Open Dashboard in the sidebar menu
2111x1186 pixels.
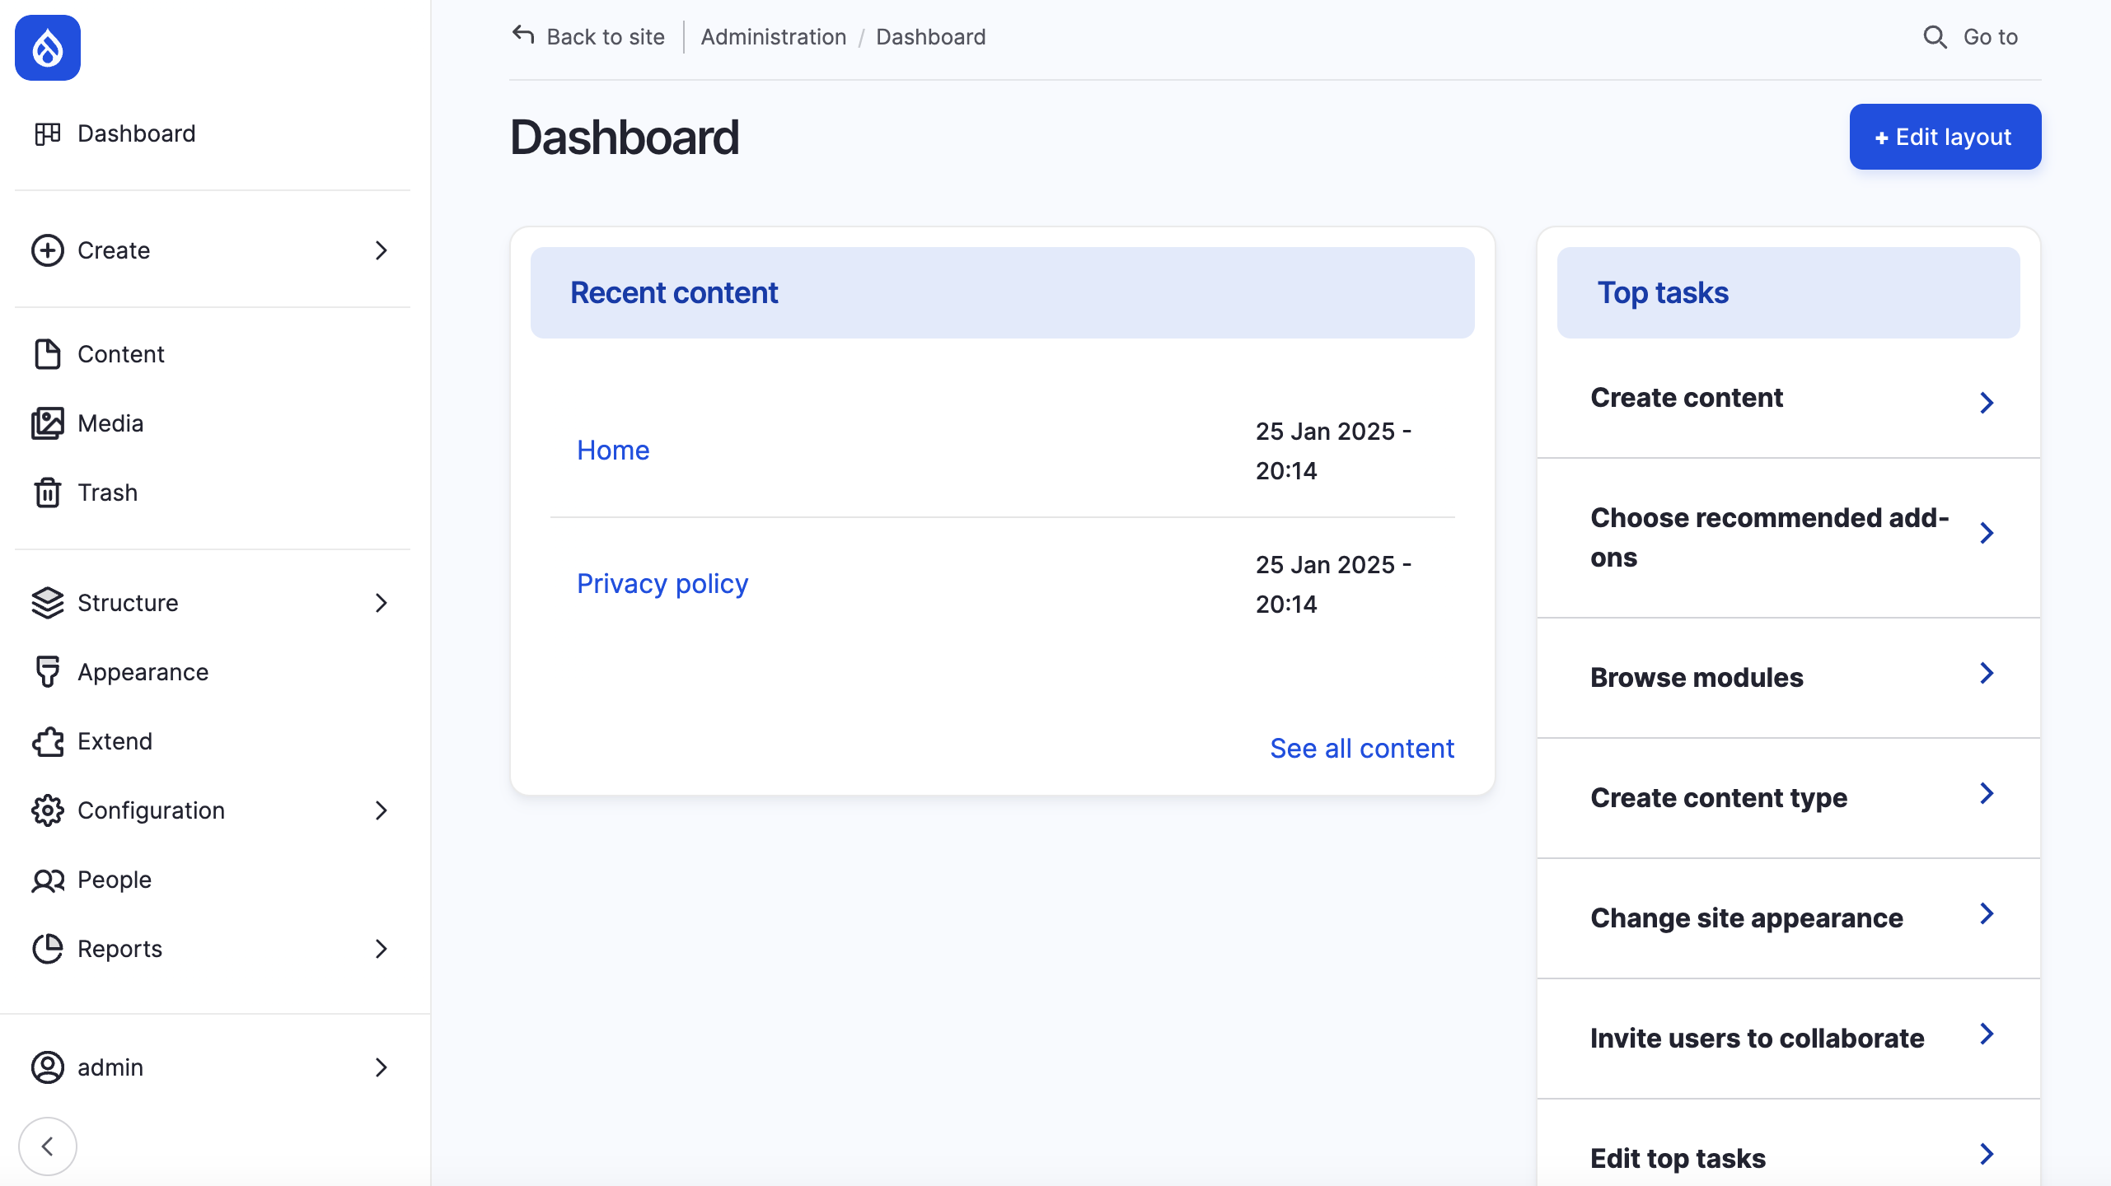click(213, 133)
